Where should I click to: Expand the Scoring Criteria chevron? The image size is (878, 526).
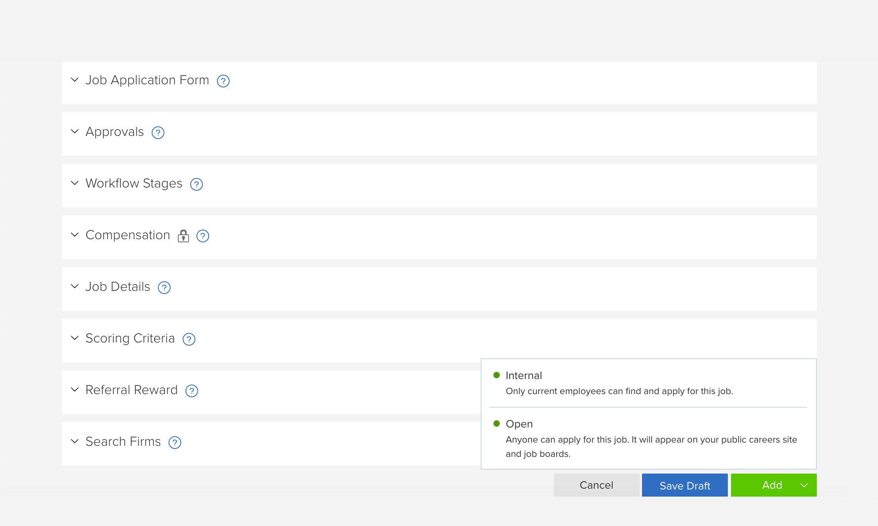[x=75, y=338]
